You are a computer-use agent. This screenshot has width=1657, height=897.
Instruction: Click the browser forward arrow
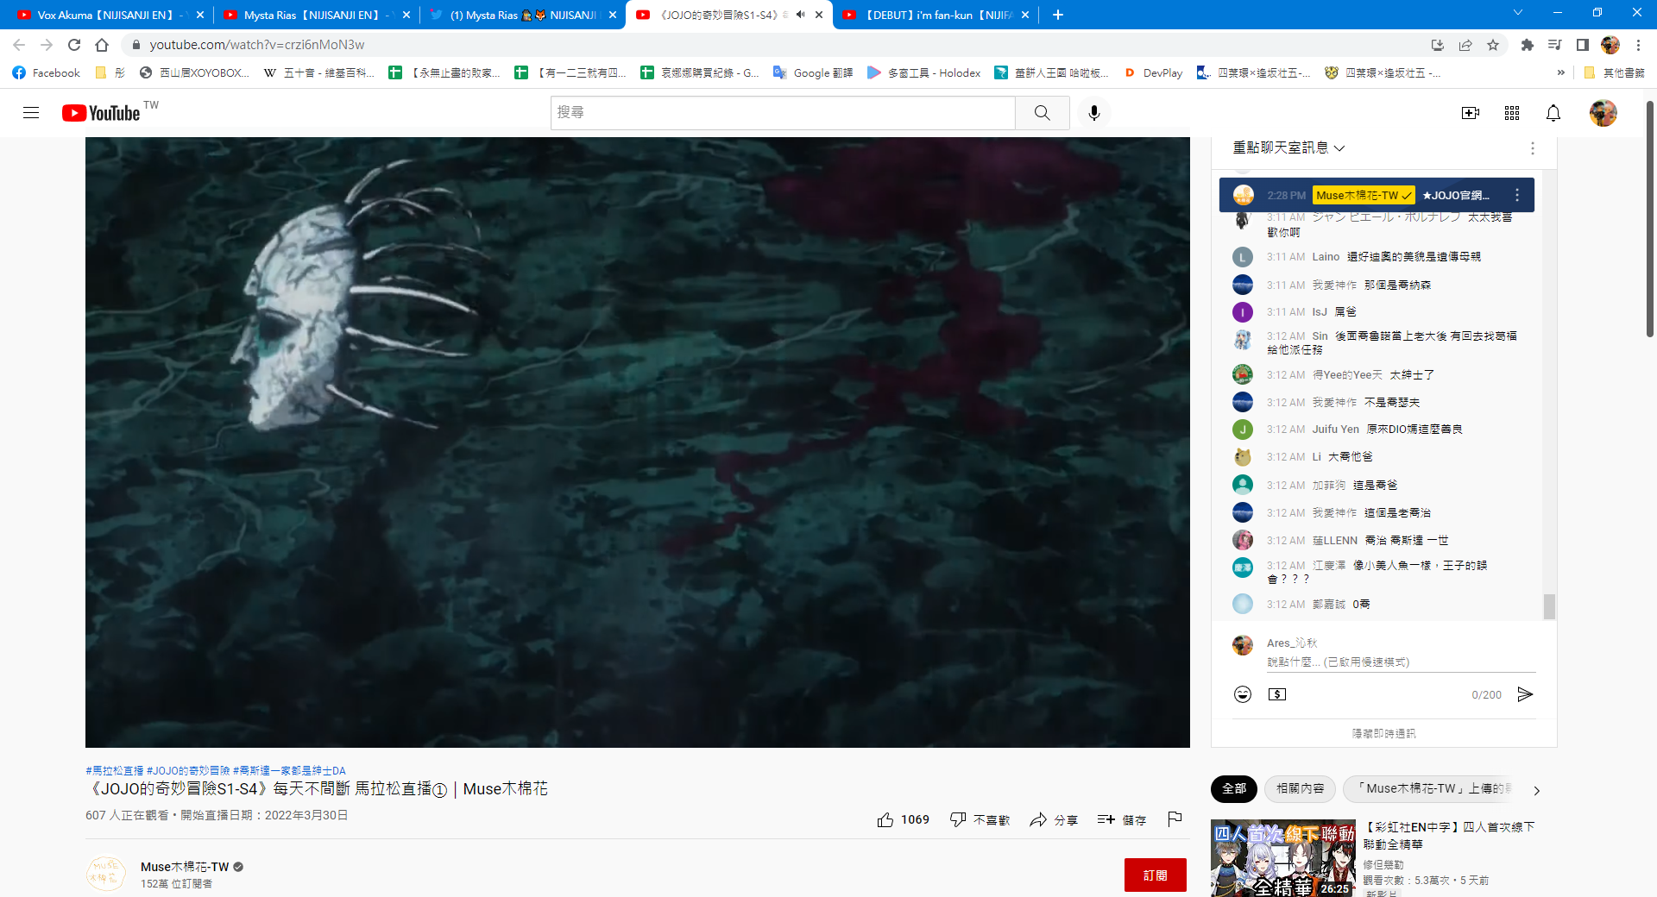[x=47, y=45]
